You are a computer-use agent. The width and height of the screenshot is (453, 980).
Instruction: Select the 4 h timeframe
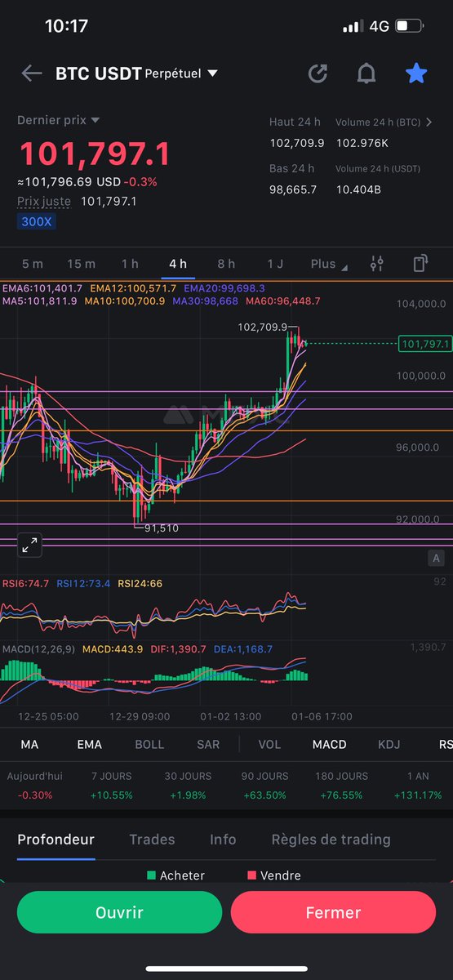tap(178, 264)
